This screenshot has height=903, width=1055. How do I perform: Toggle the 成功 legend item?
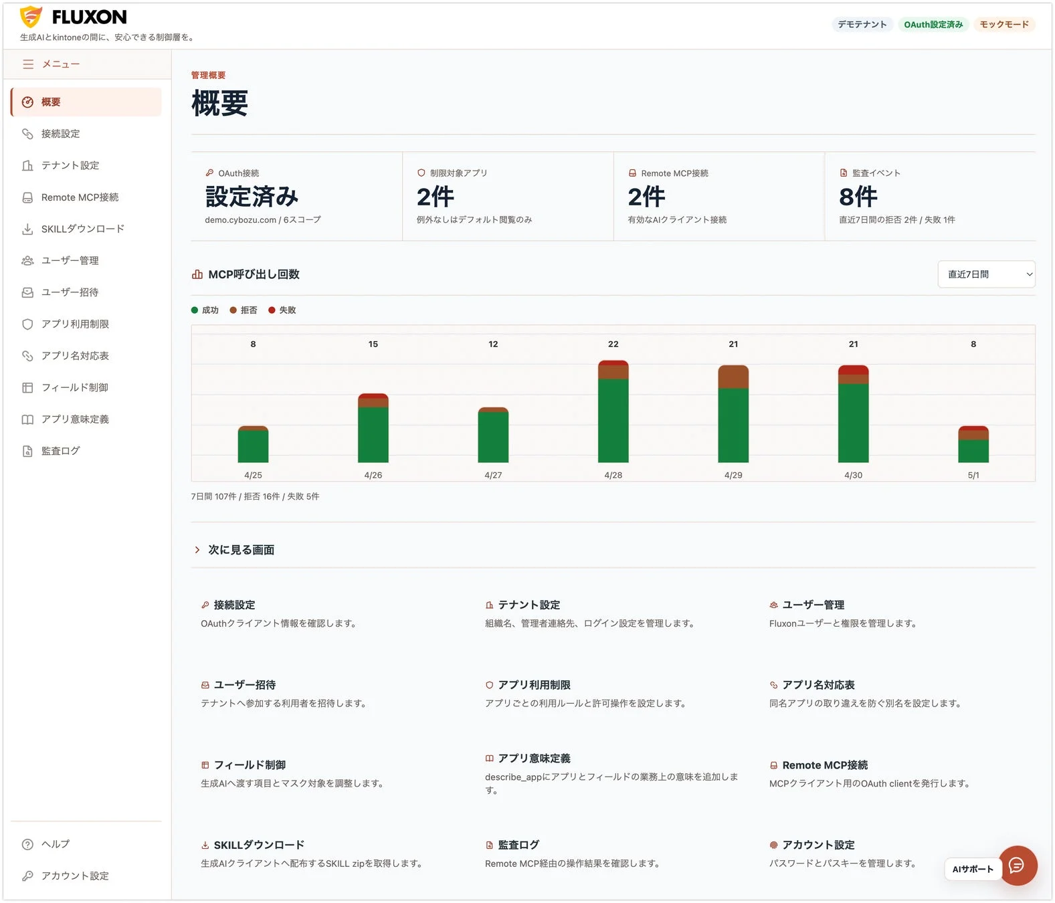click(205, 310)
